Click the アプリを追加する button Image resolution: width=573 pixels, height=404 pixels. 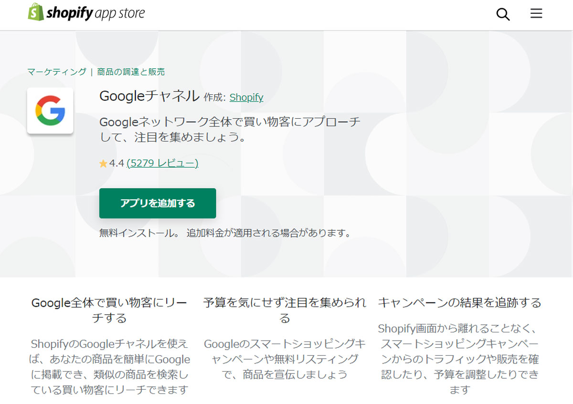[x=158, y=203]
